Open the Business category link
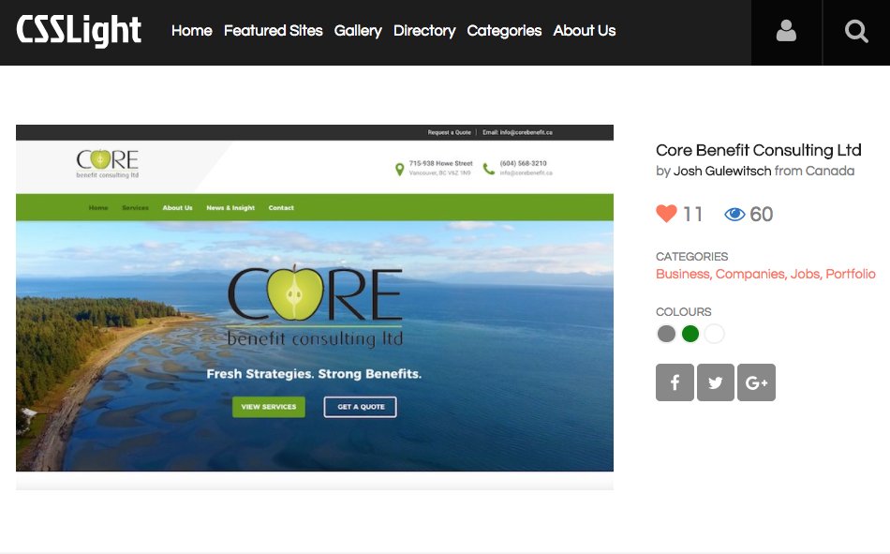This screenshot has width=890, height=554. 683,274
